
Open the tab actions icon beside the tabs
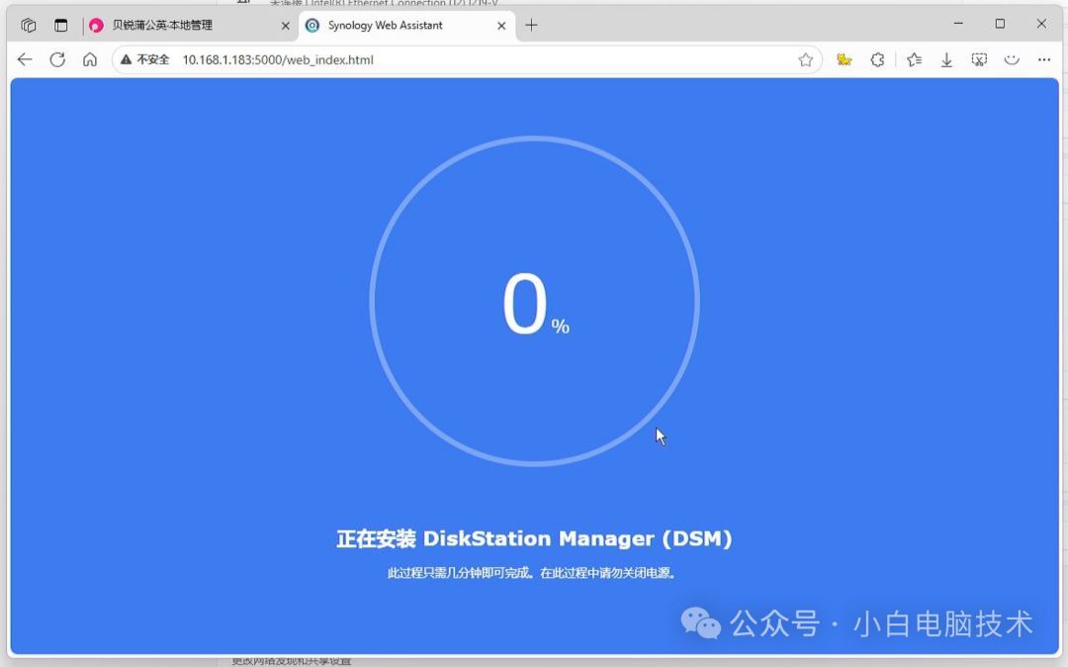click(61, 25)
